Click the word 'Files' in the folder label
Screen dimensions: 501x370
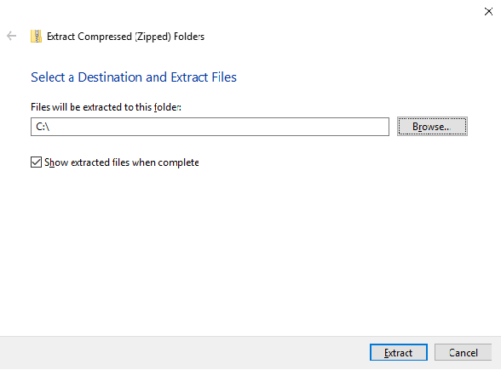[41, 107]
